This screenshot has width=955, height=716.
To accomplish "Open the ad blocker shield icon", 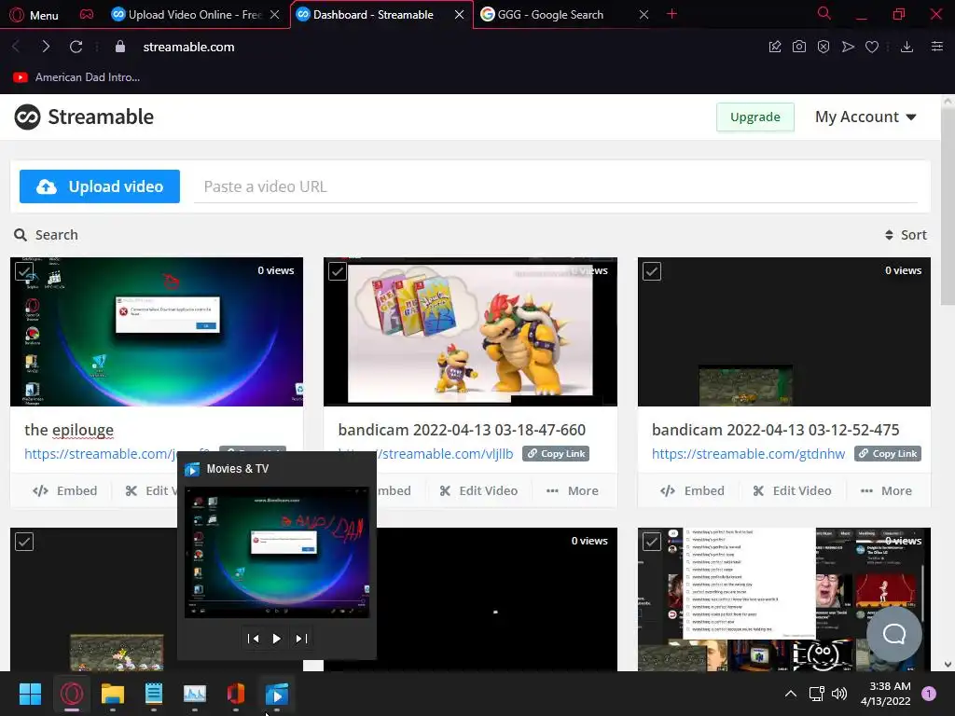I will click(824, 47).
